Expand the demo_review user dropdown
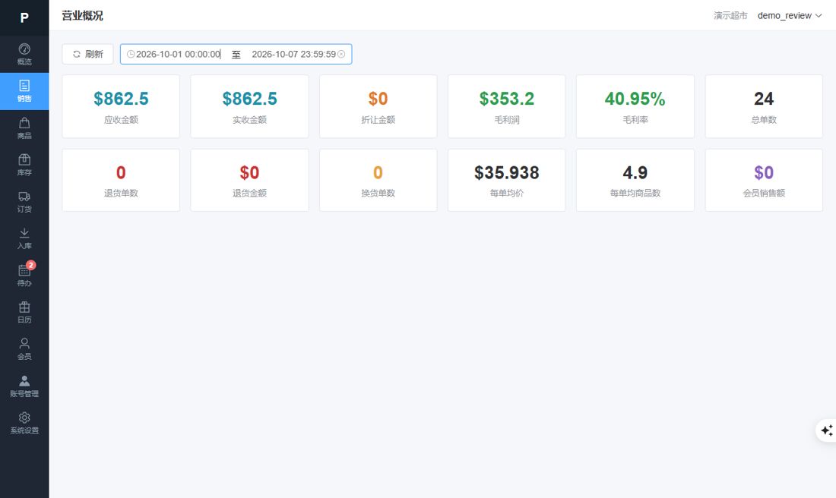Screen dimensions: 836x498 tap(789, 15)
